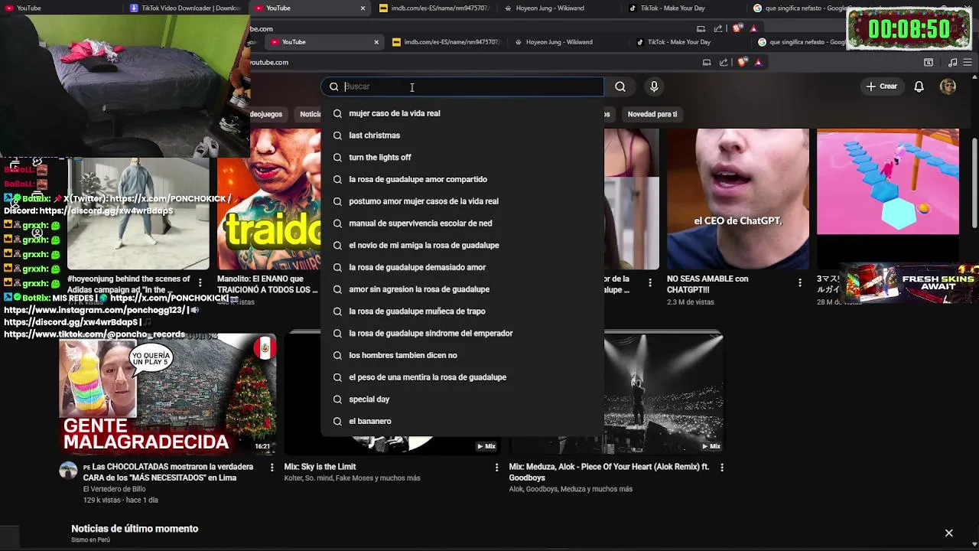
Task: Dismiss the Noticias de último momento section
Action: pos(948,533)
